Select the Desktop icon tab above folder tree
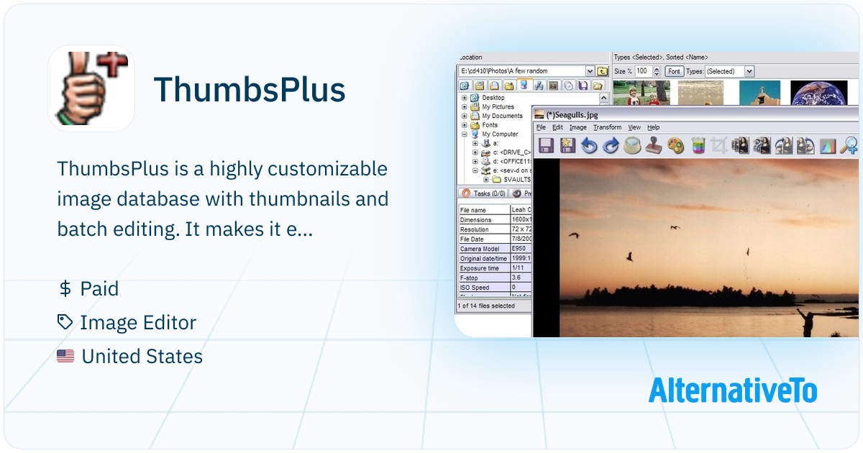 point(464,86)
